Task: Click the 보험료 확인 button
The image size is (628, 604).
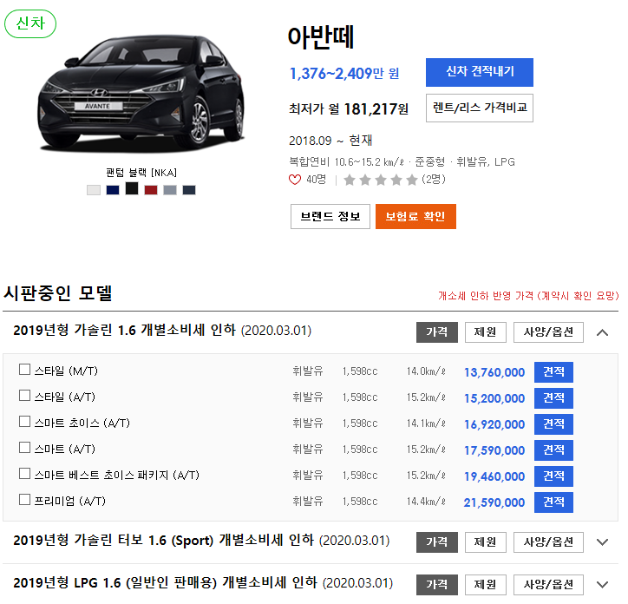Action: 415,216
